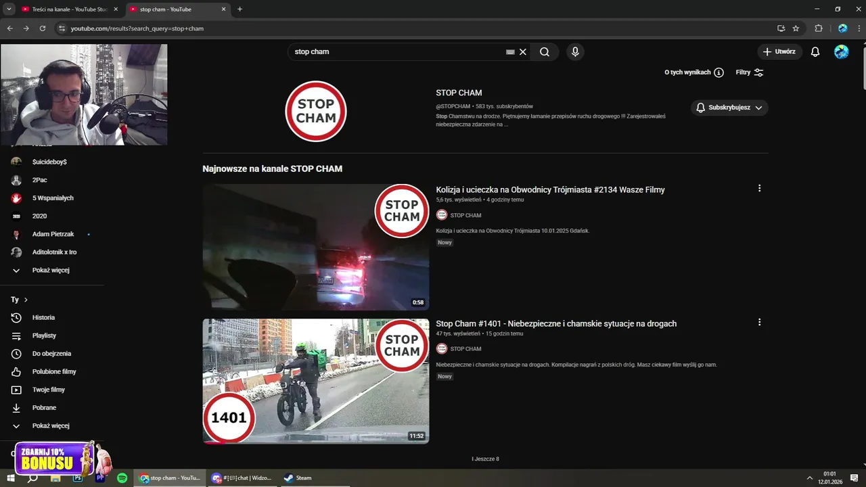Click the browser address bar URL
Screen dimensions: 866x487
click(x=137, y=28)
